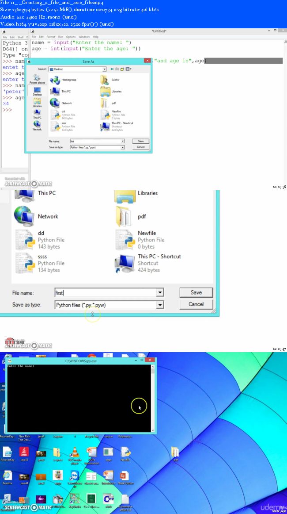The height and width of the screenshot is (514, 287).
Task: Click the 'age = int(input(...' code line in editor
Action: [86, 49]
